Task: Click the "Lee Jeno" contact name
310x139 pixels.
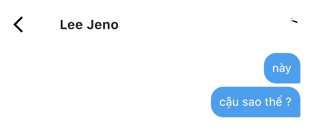Action: (x=89, y=25)
